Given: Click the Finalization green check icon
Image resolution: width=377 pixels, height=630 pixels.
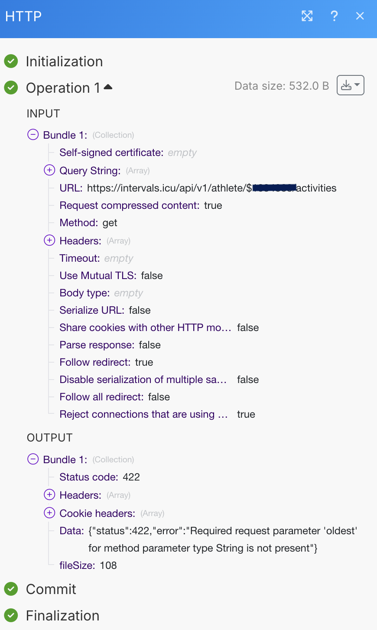Looking at the screenshot, I should pyautogui.click(x=11, y=615).
